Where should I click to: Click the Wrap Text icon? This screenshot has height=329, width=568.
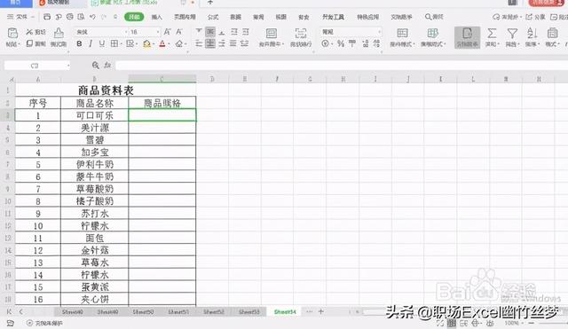[x=301, y=34]
